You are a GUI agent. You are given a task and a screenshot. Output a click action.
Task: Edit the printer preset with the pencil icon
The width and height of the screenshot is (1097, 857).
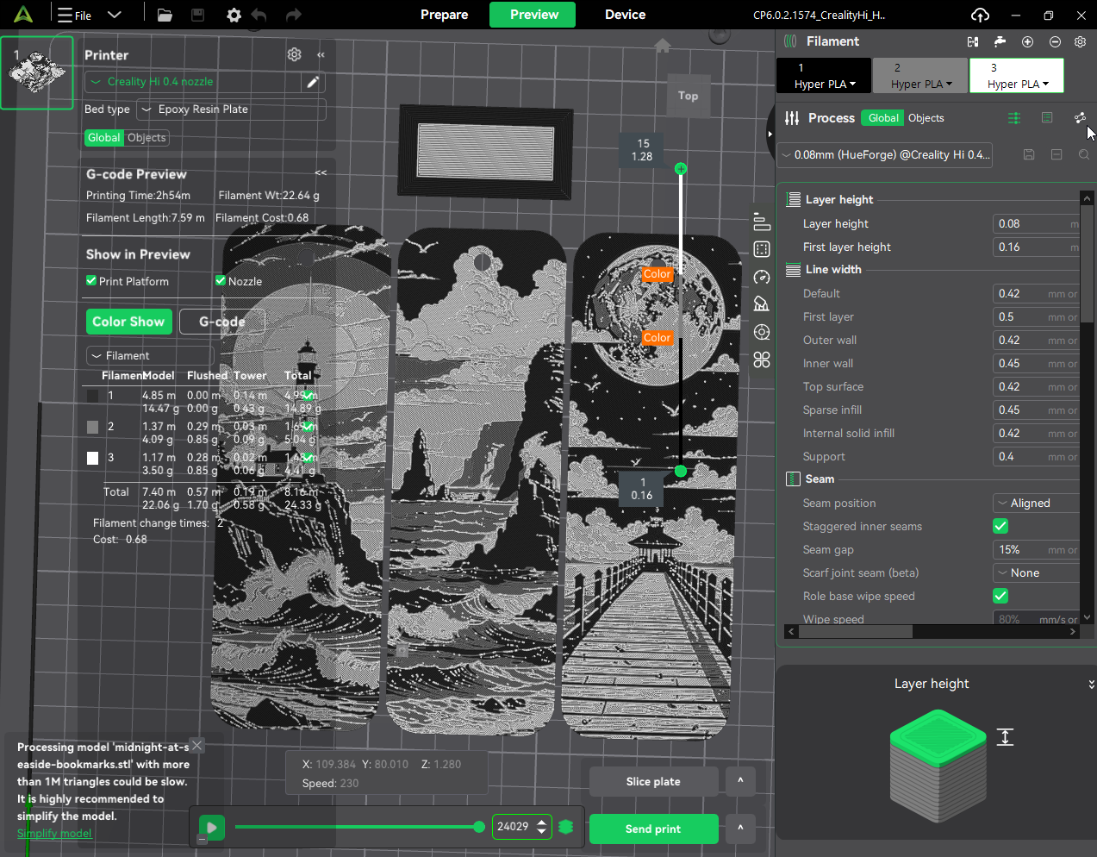coord(313,82)
